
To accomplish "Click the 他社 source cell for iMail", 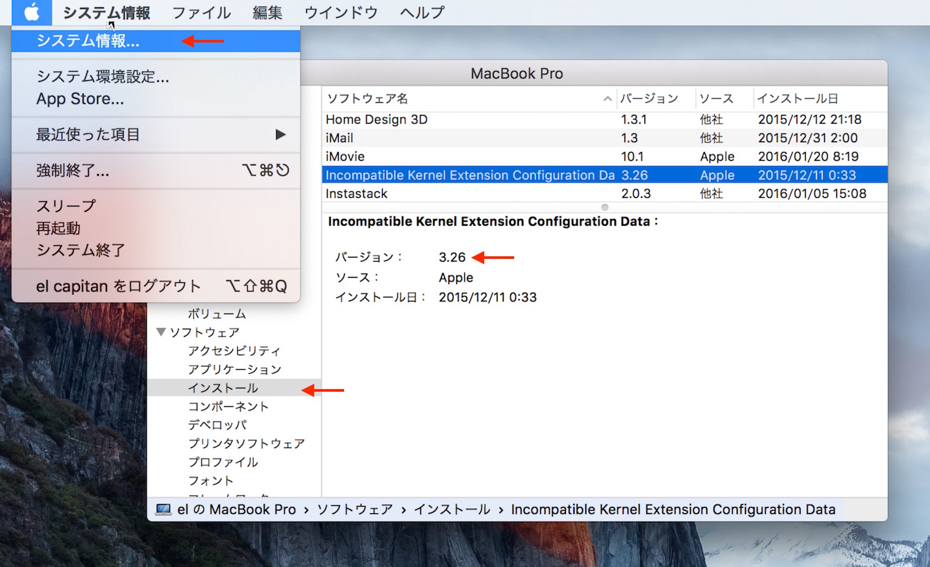I will [x=711, y=138].
